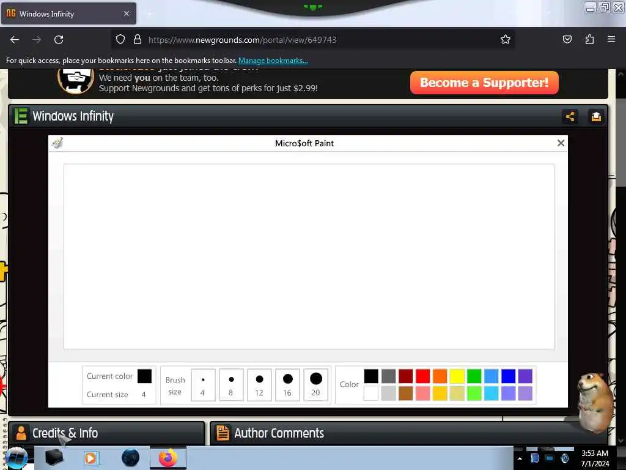Viewport: 626px width, 470px height.
Task: Pick the dark gray color swatch
Action: (388, 376)
